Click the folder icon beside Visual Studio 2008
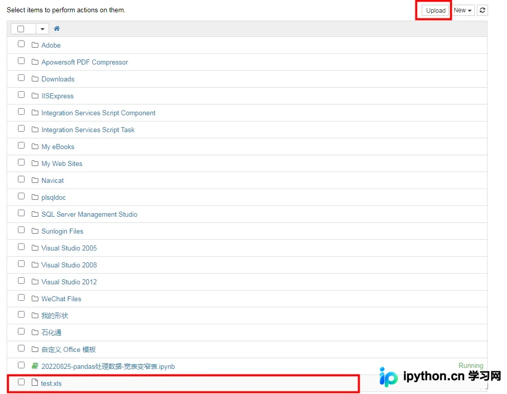The width and height of the screenshot is (507, 394). pos(35,265)
